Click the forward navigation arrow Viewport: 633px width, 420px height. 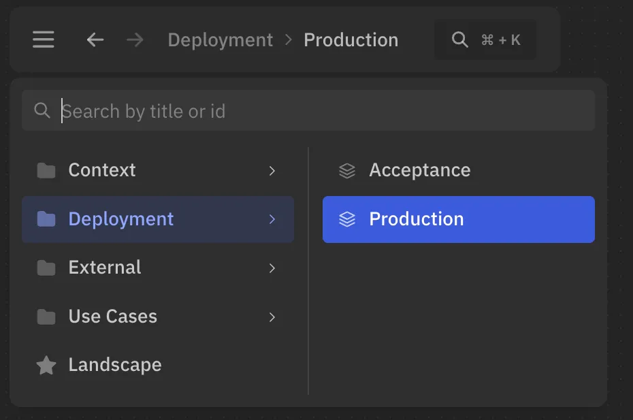134,39
